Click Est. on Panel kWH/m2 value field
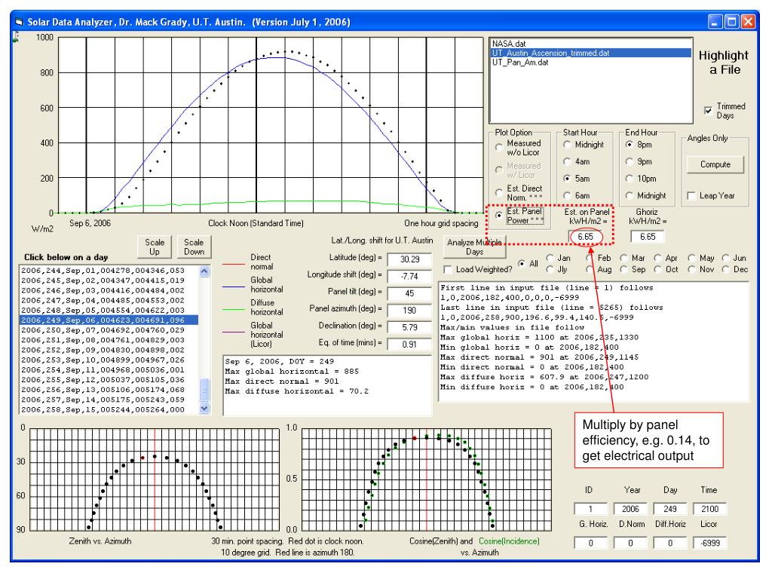 (x=585, y=237)
